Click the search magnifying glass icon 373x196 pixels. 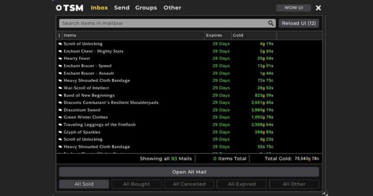click(271, 23)
